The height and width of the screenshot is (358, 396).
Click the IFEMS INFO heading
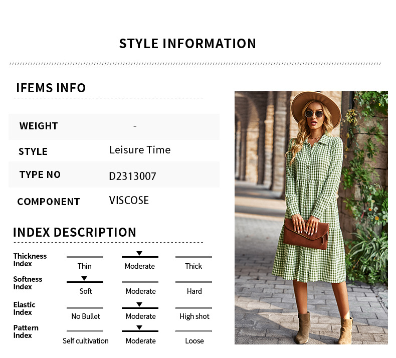51,88
